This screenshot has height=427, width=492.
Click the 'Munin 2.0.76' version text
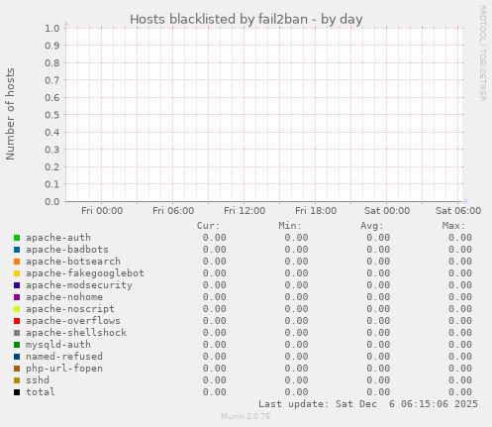[246, 416]
